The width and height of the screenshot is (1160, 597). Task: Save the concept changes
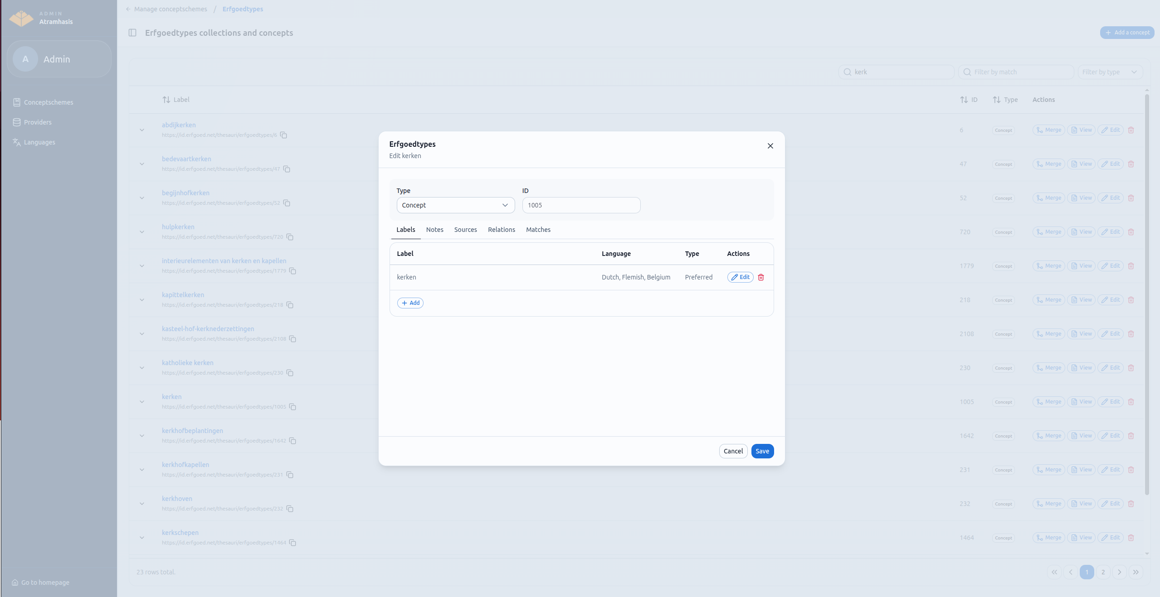tap(762, 451)
